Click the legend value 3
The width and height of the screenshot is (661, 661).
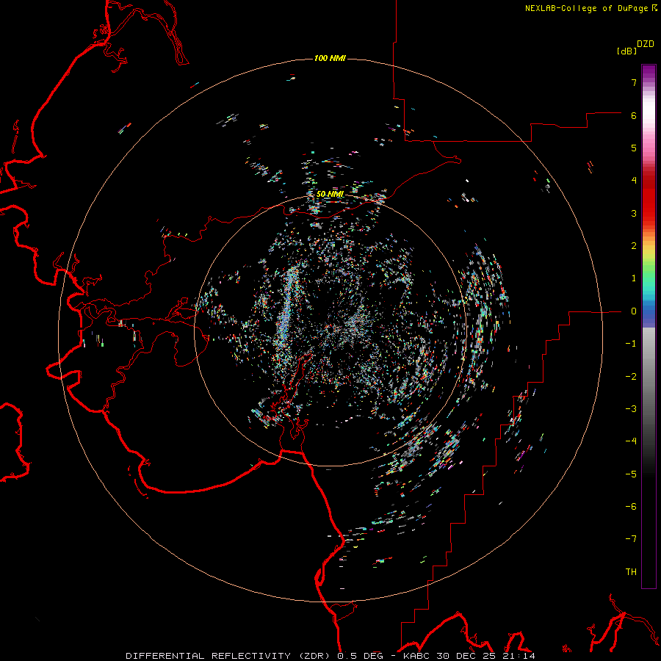click(x=634, y=213)
